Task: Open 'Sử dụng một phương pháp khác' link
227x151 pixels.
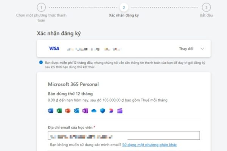Action: 149,145
